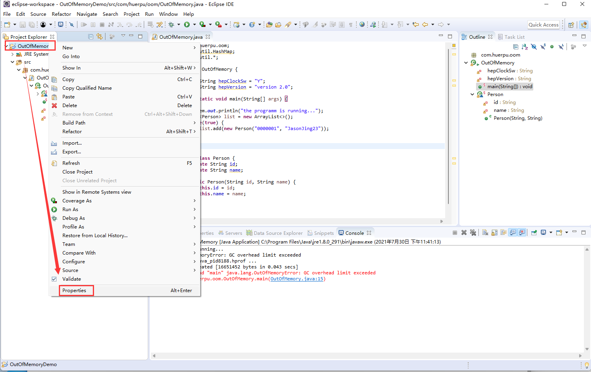Image resolution: width=591 pixels, height=372 pixels.
Task: Toggle the Validate checkbox in context menu
Action: coord(55,279)
